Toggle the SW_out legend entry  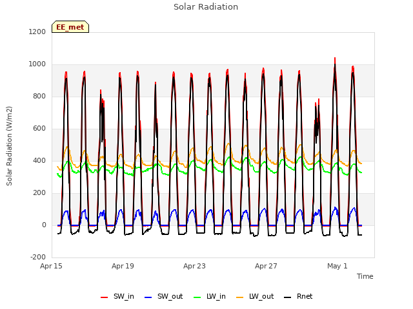[x=163, y=297]
